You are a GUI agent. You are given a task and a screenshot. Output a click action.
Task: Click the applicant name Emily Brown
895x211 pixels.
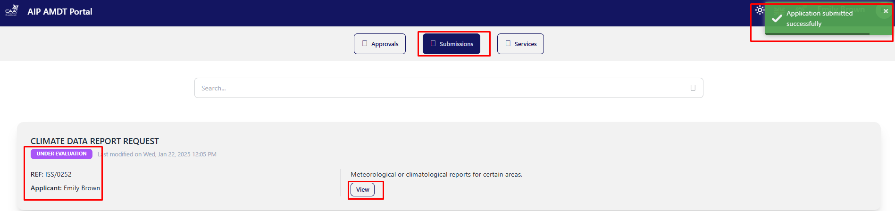point(82,188)
